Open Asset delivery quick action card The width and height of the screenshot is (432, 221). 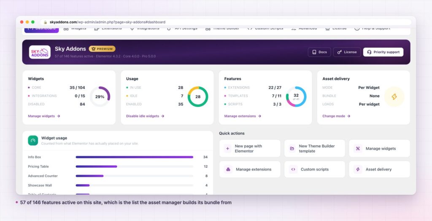[379, 169]
